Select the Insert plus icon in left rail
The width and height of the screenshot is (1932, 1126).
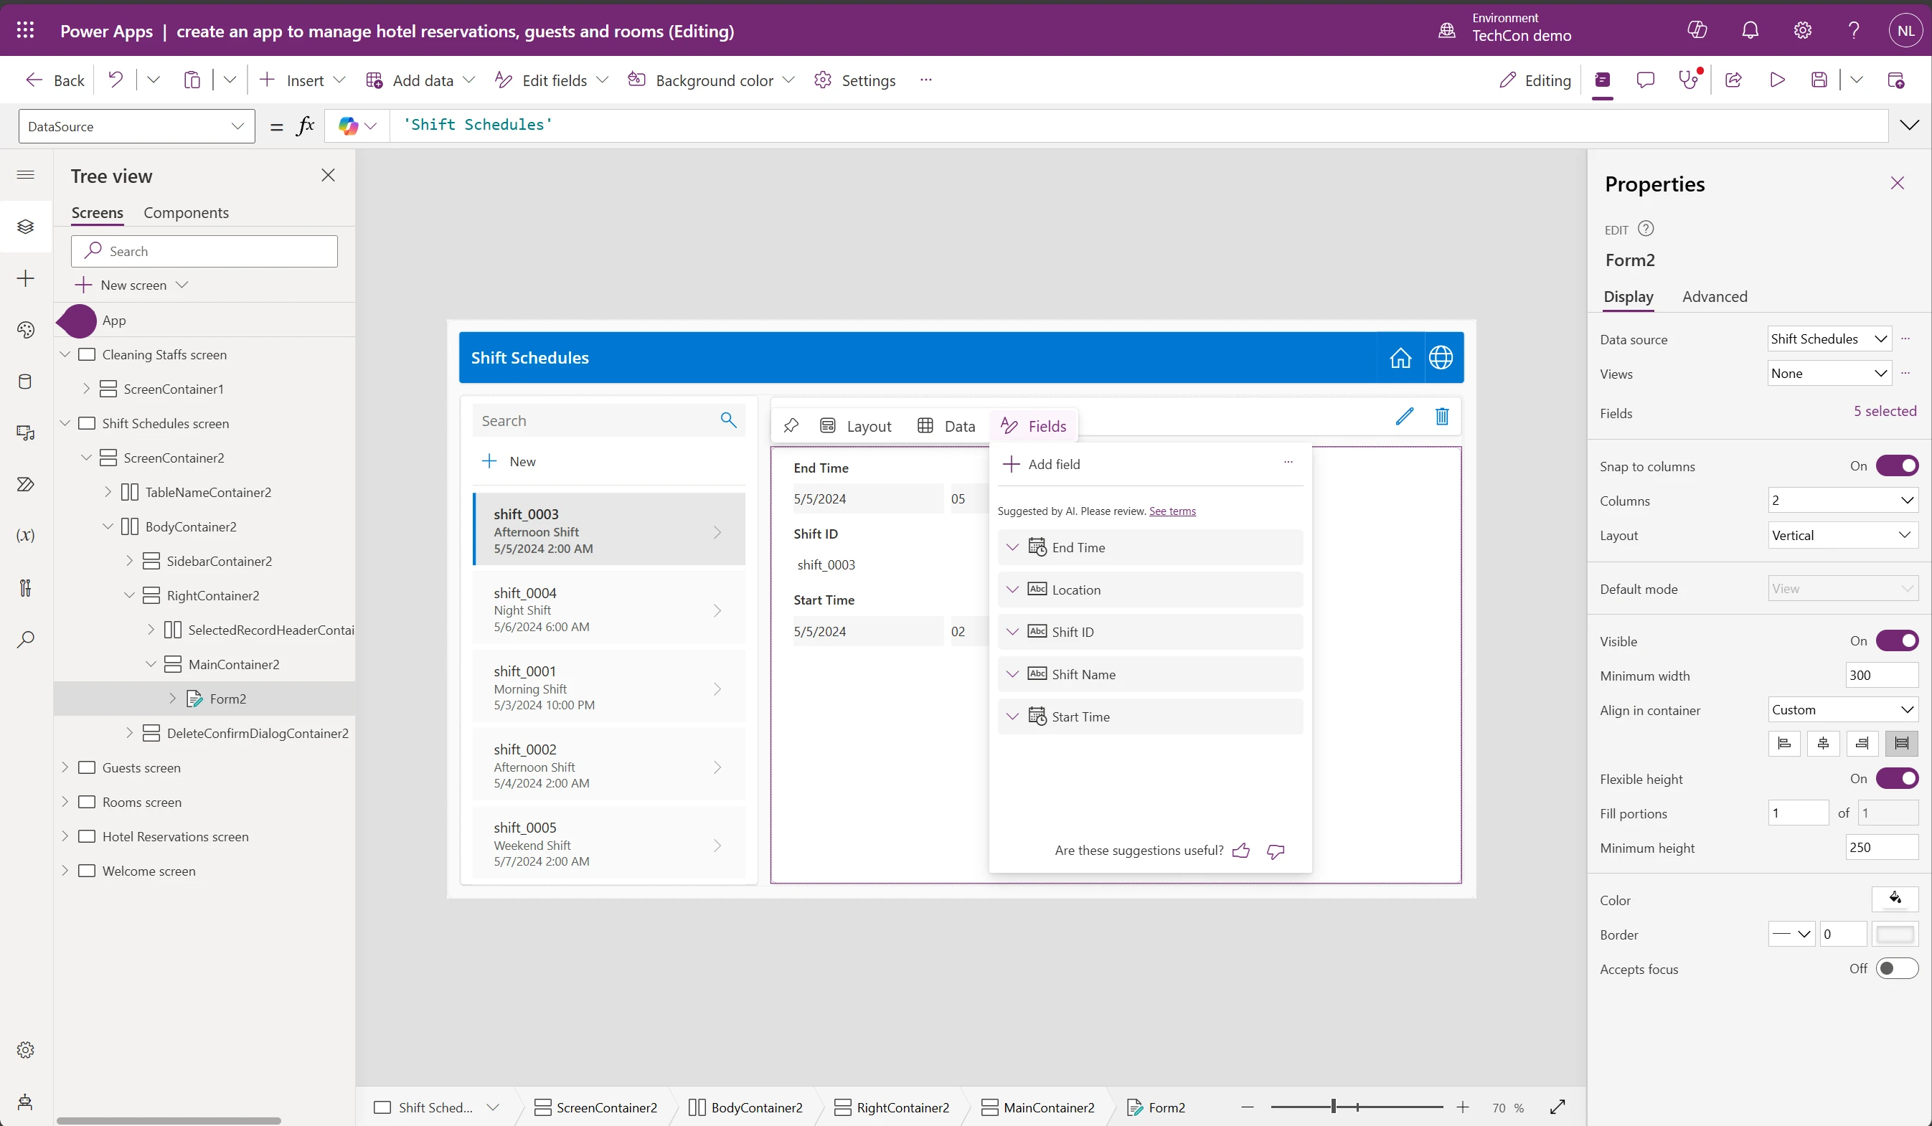tap(25, 278)
